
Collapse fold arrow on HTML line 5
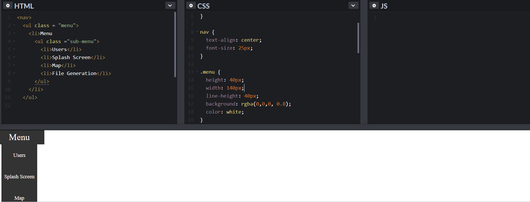coord(14,49)
